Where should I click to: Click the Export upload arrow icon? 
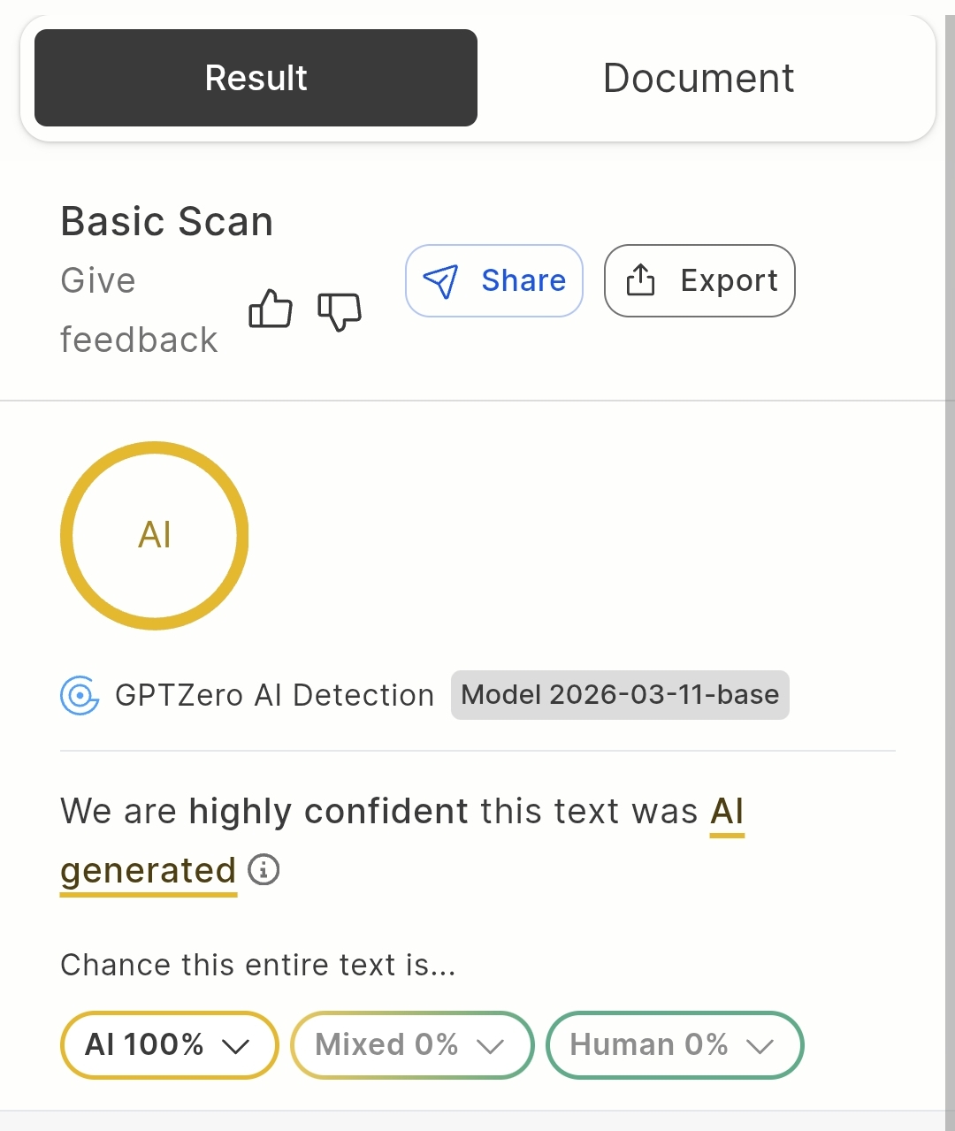(640, 280)
